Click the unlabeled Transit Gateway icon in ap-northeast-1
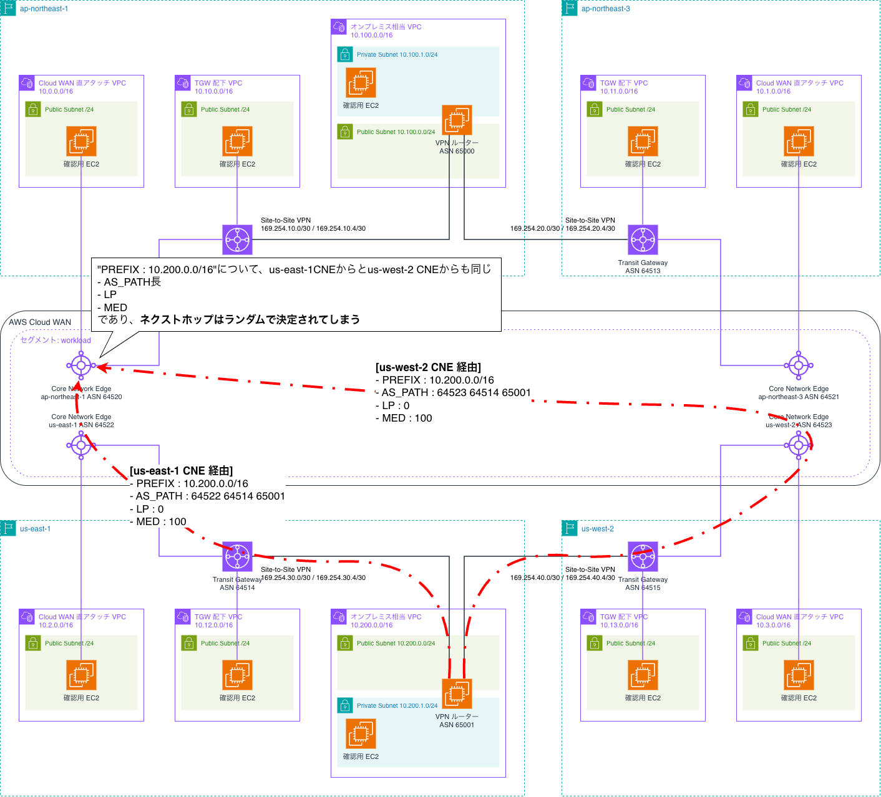The height and width of the screenshot is (797, 881). click(237, 239)
